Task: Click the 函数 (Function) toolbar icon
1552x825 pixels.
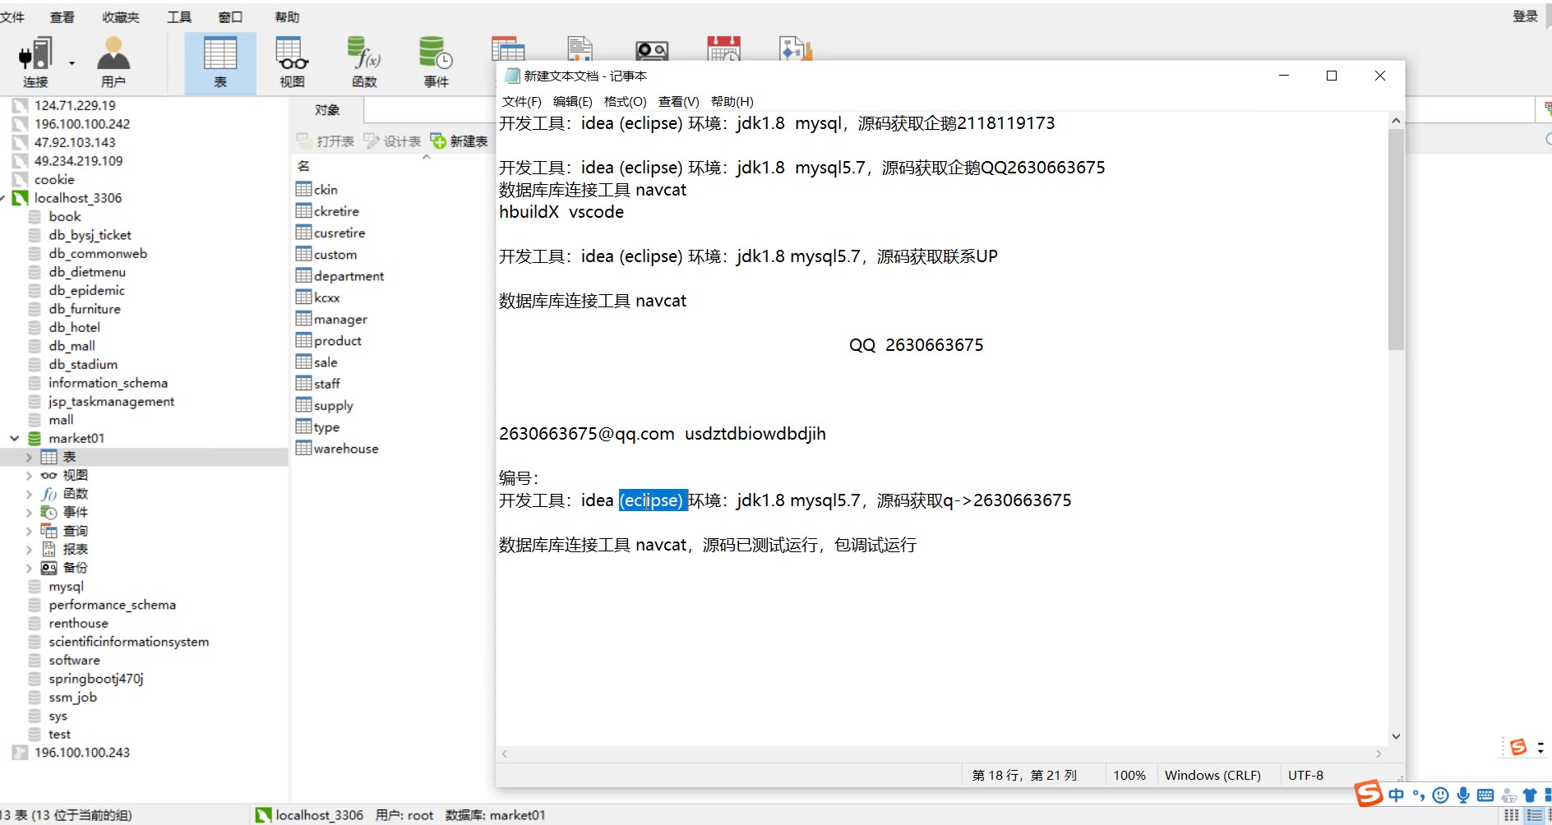Action: click(364, 62)
